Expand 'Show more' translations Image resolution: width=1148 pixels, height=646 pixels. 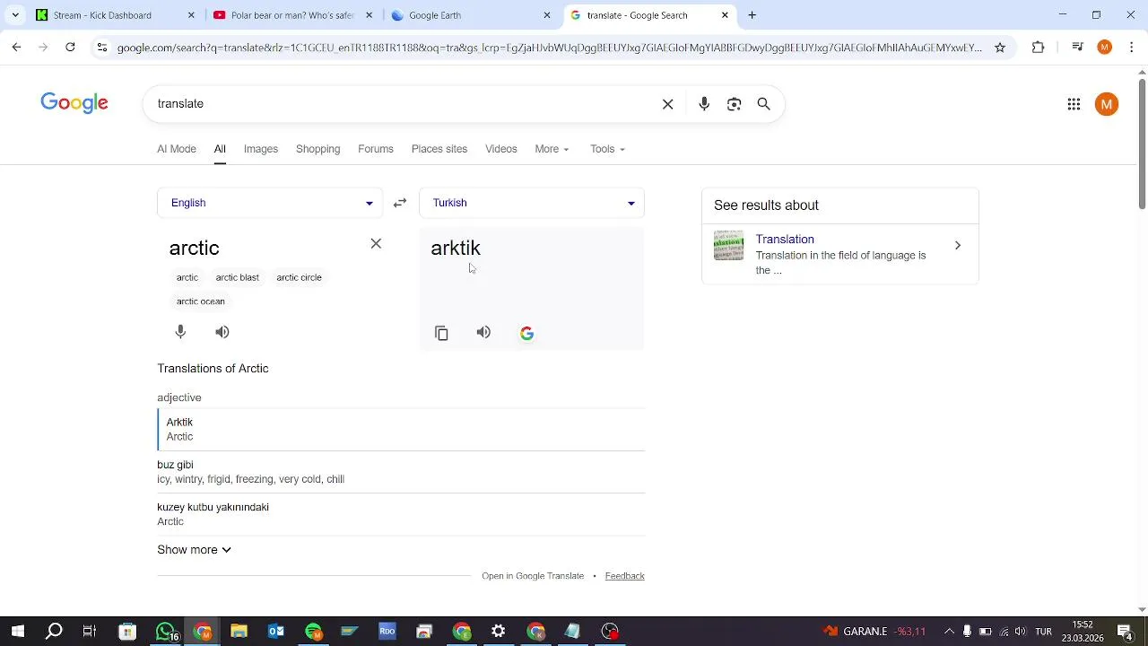tap(194, 550)
